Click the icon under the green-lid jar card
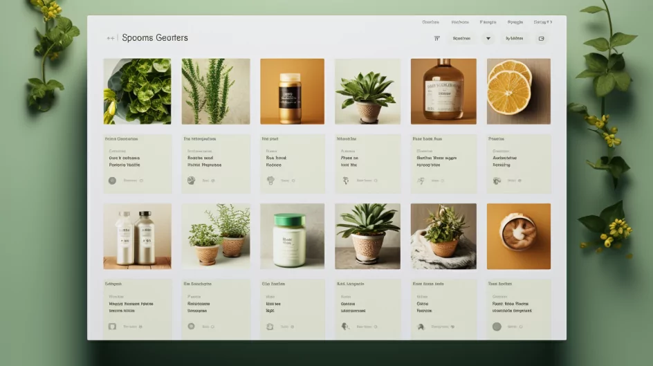The image size is (653, 366). (x=270, y=326)
